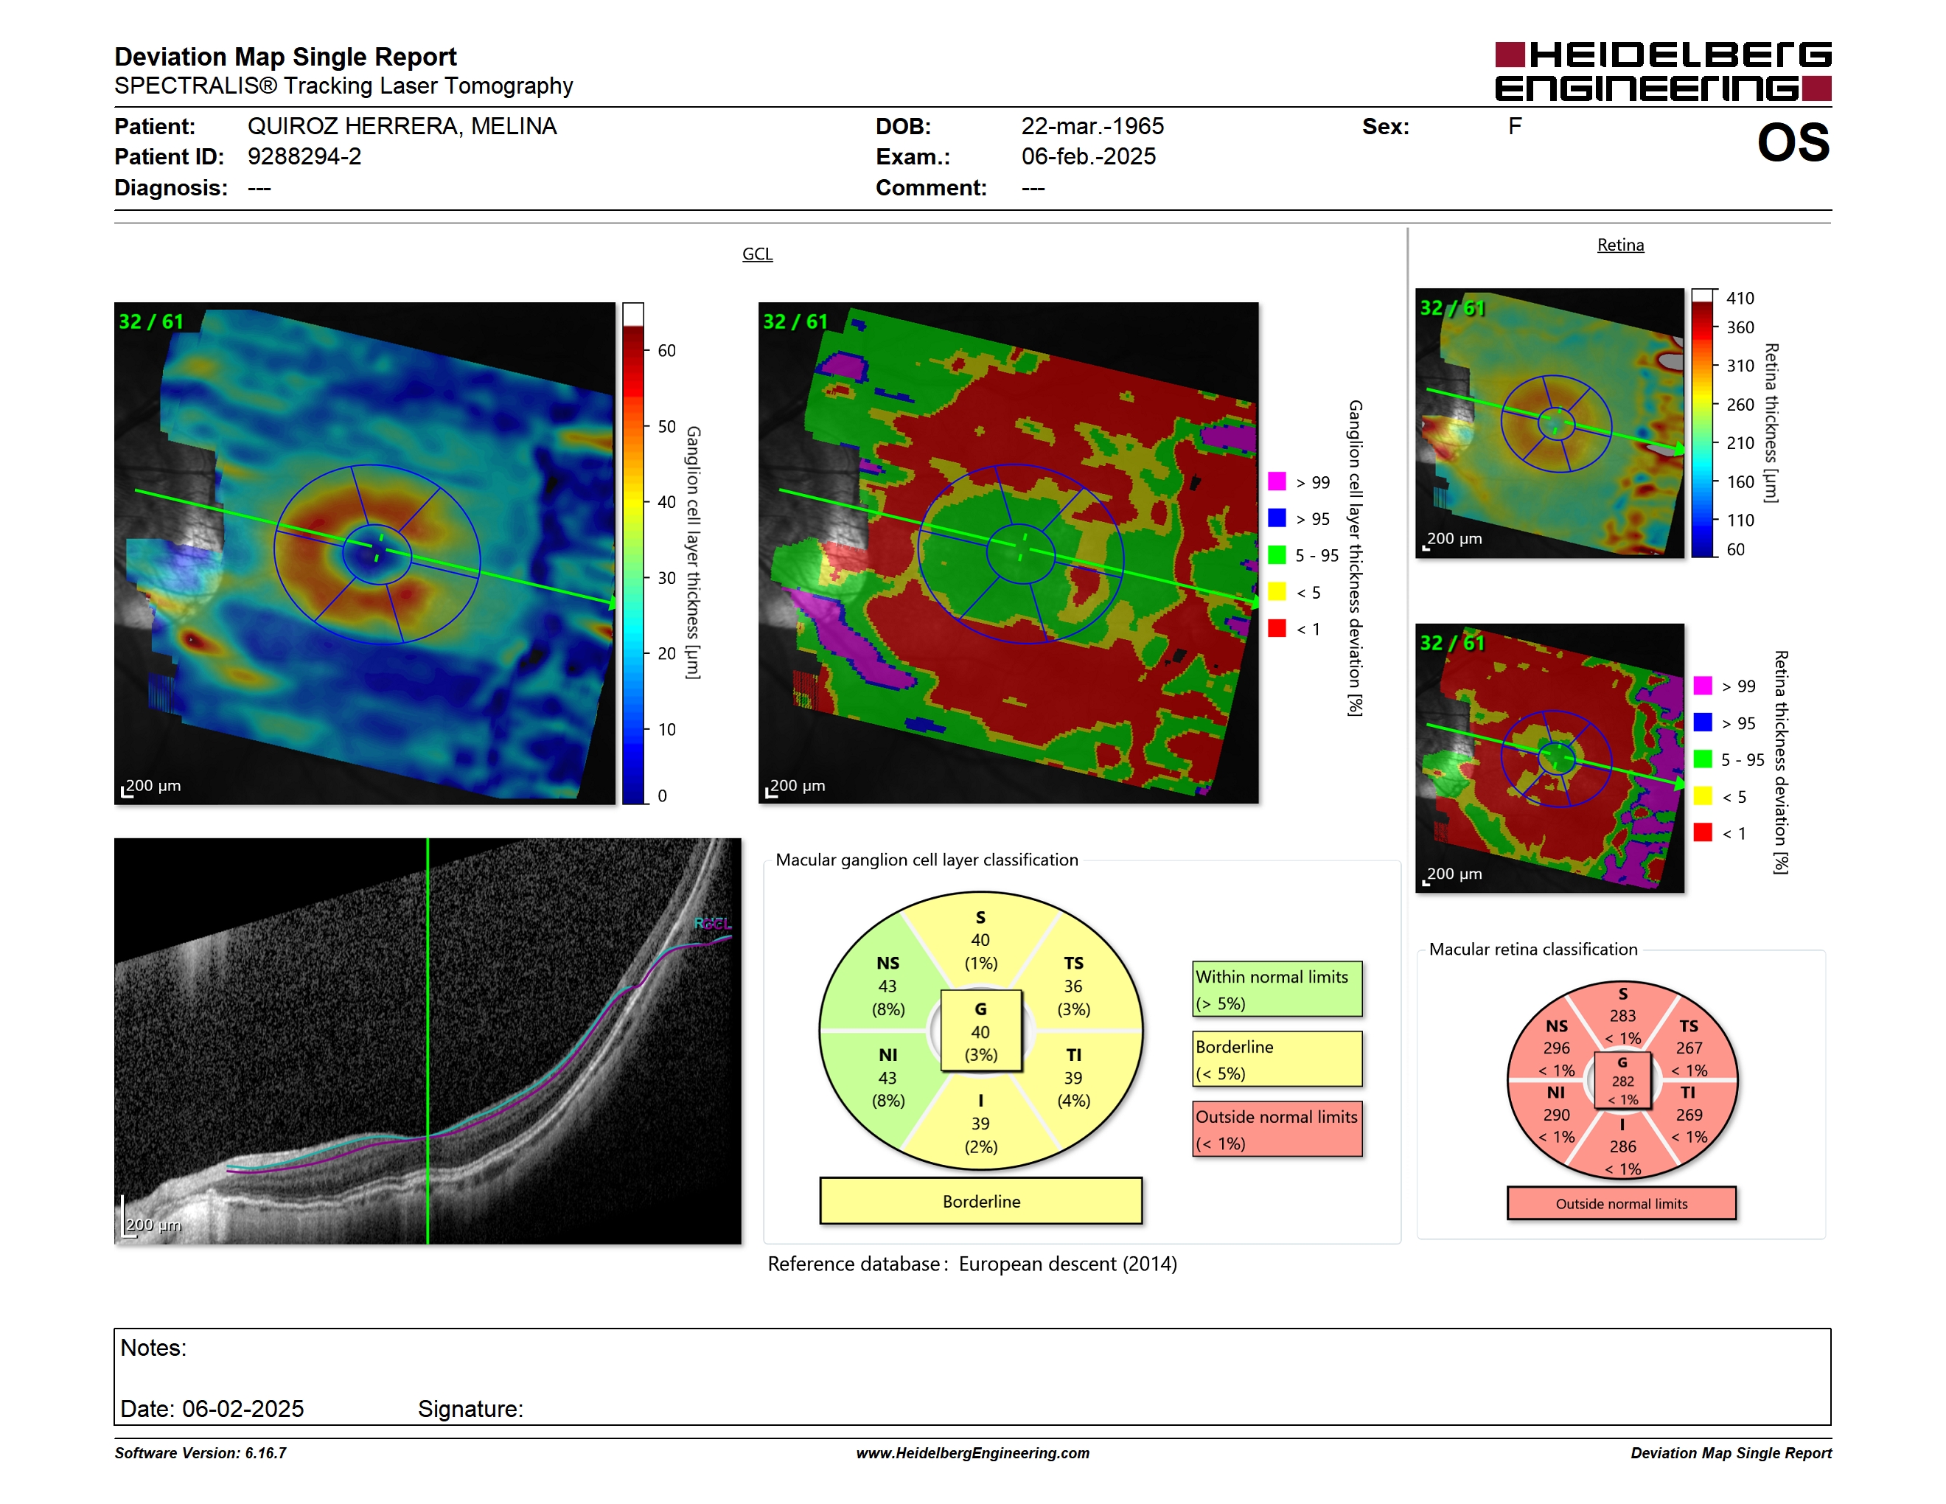Click the exam date 06-feb.-2025

tap(1089, 157)
